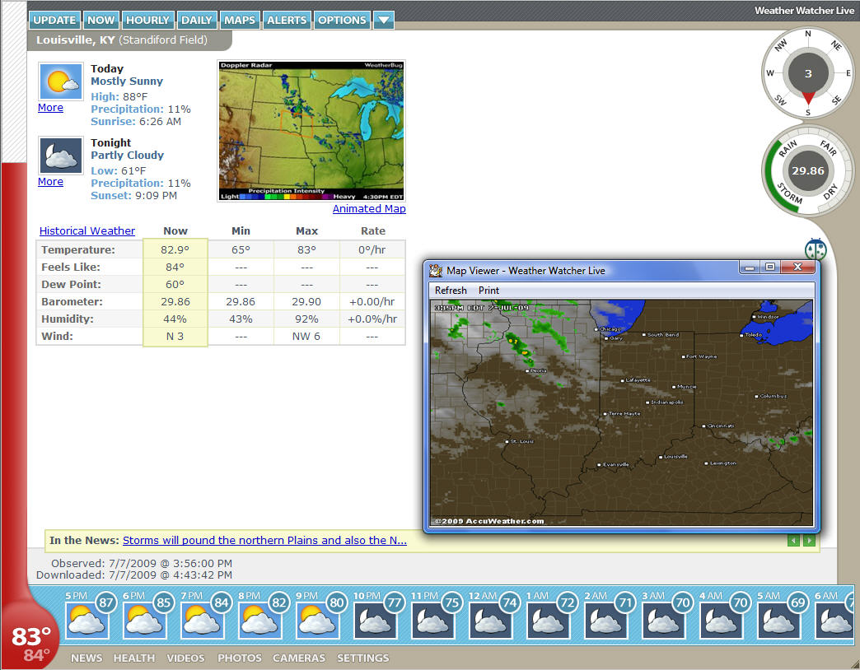The width and height of the screenshot is (860, 670).
Task: Show the next news headline
Action: click(809, 541)
